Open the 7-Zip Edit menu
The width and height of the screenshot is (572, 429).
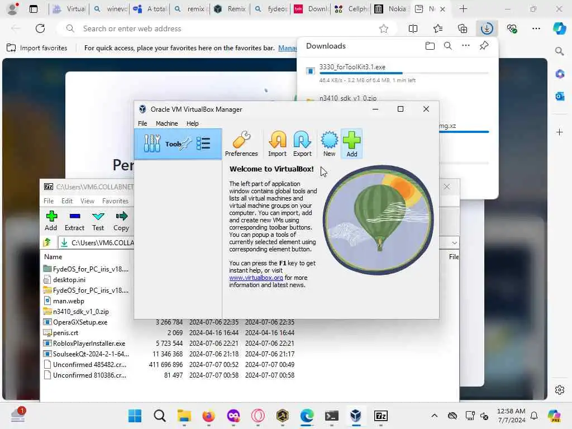67,201
